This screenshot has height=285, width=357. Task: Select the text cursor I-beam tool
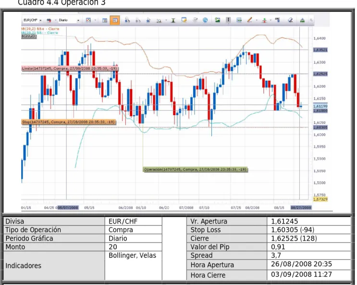click(x=228, y=20)
